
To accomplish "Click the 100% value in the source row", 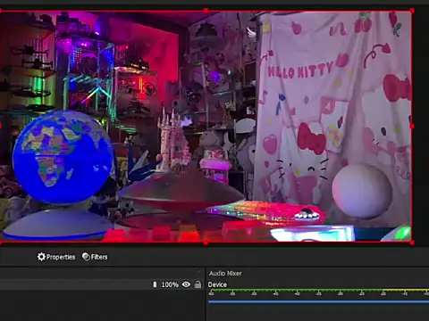I will click(x=170, y=284).
